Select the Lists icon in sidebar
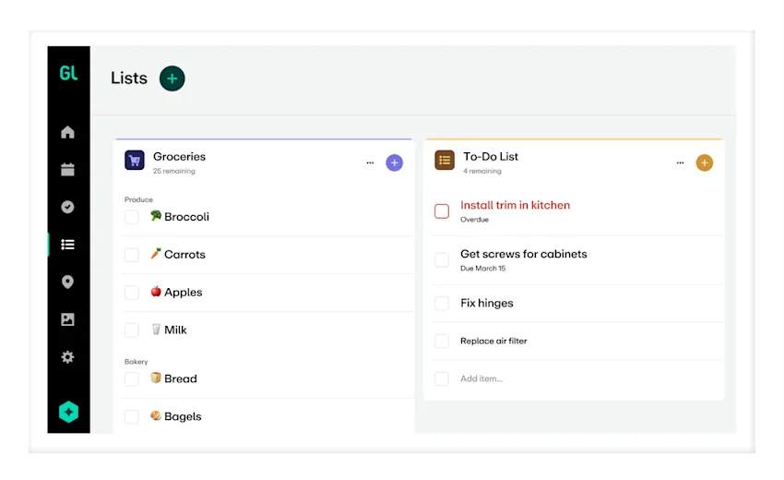The height and width of the screenshot is (480, 784). click(67, 245)
